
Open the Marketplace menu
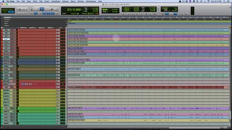(91, 1)
